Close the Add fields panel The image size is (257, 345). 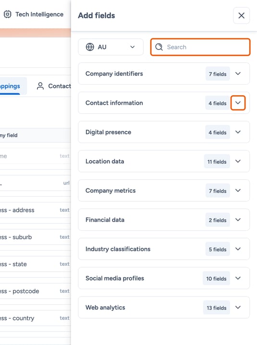(241, 16)
